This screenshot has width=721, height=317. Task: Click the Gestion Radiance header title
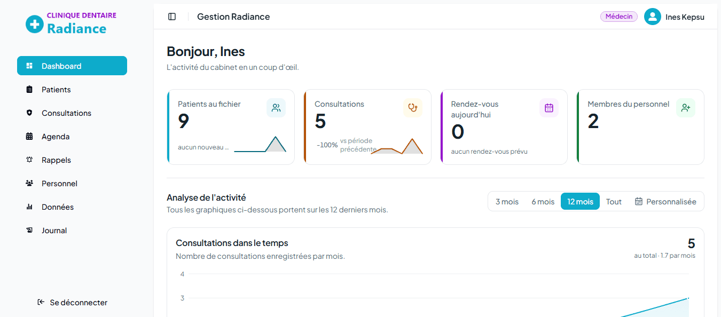233,17
